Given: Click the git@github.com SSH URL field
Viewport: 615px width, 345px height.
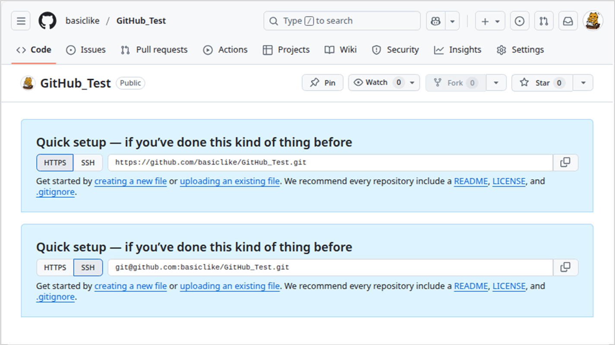Looking at the screenshot, I should [330, 268].
